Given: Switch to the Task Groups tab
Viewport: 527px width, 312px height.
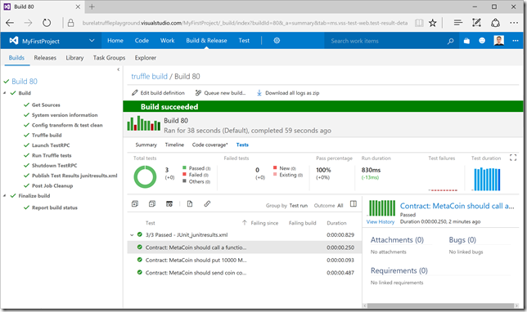Looking at the screenshot, I should click(x=109, y=58).
